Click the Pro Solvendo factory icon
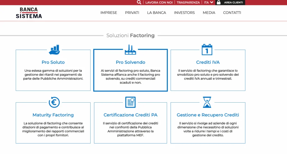 tap(130, 50)
